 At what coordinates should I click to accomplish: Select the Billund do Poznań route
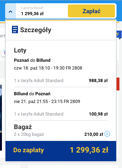click(x=32, y=94)
